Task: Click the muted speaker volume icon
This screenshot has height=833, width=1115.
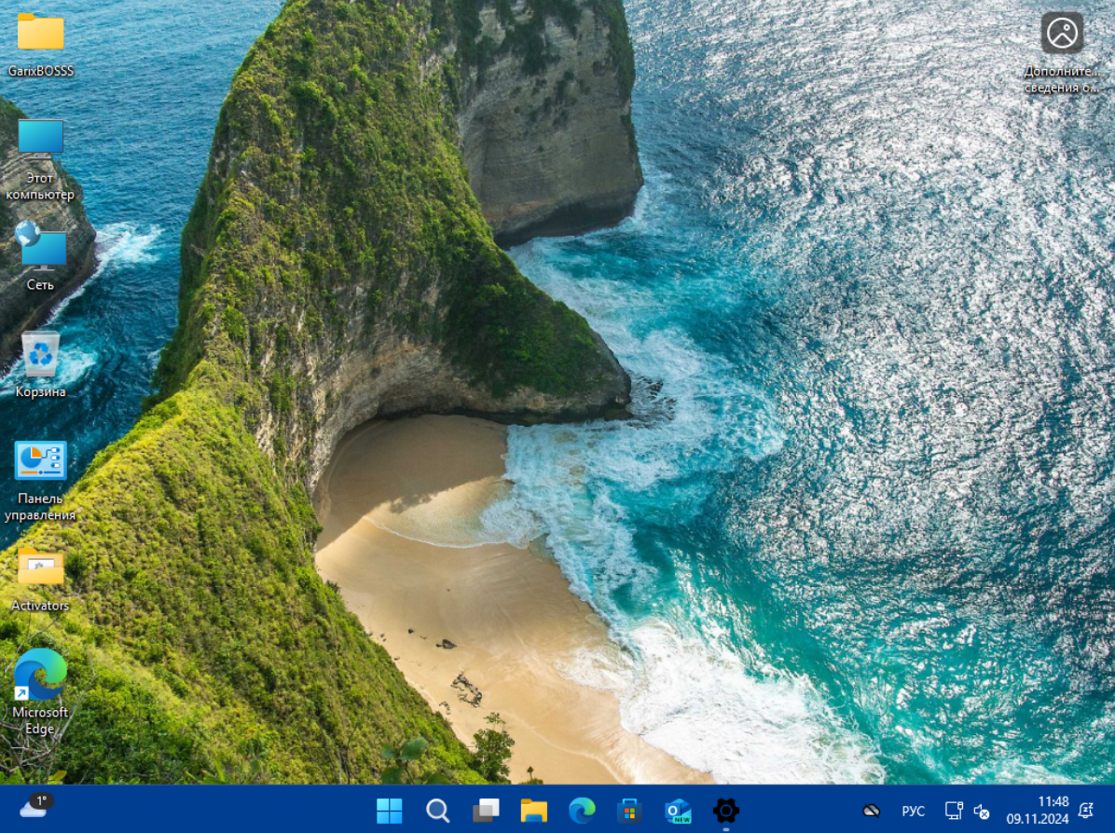Action: [x=982, y=811]
